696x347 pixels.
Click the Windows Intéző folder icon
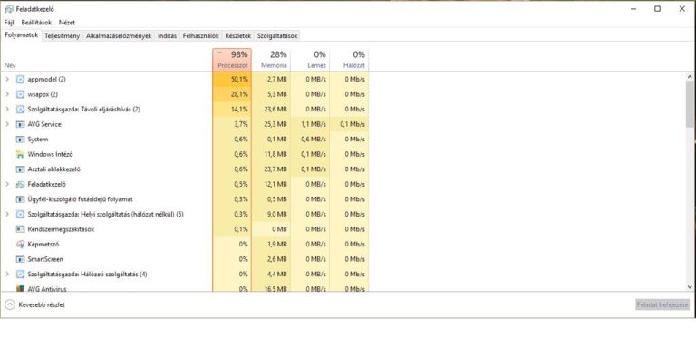tap(20, 154)
